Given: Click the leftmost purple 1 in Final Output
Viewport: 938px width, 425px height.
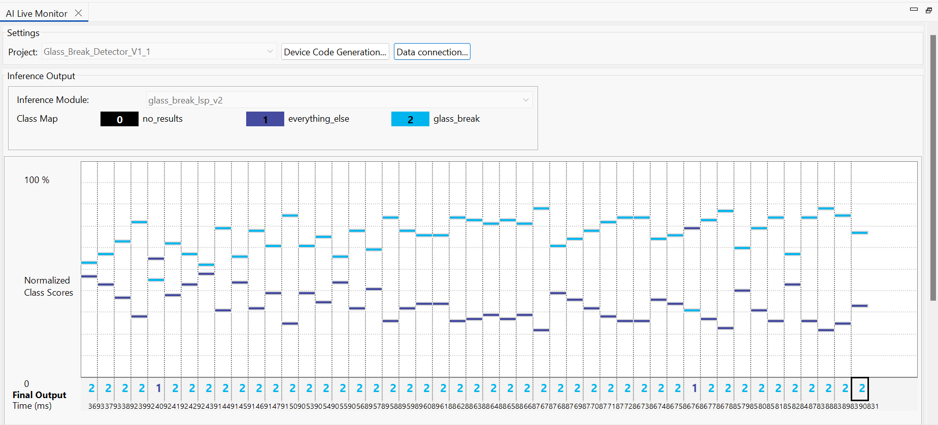Looking at the screenshot, I should (x=158, y=388).
